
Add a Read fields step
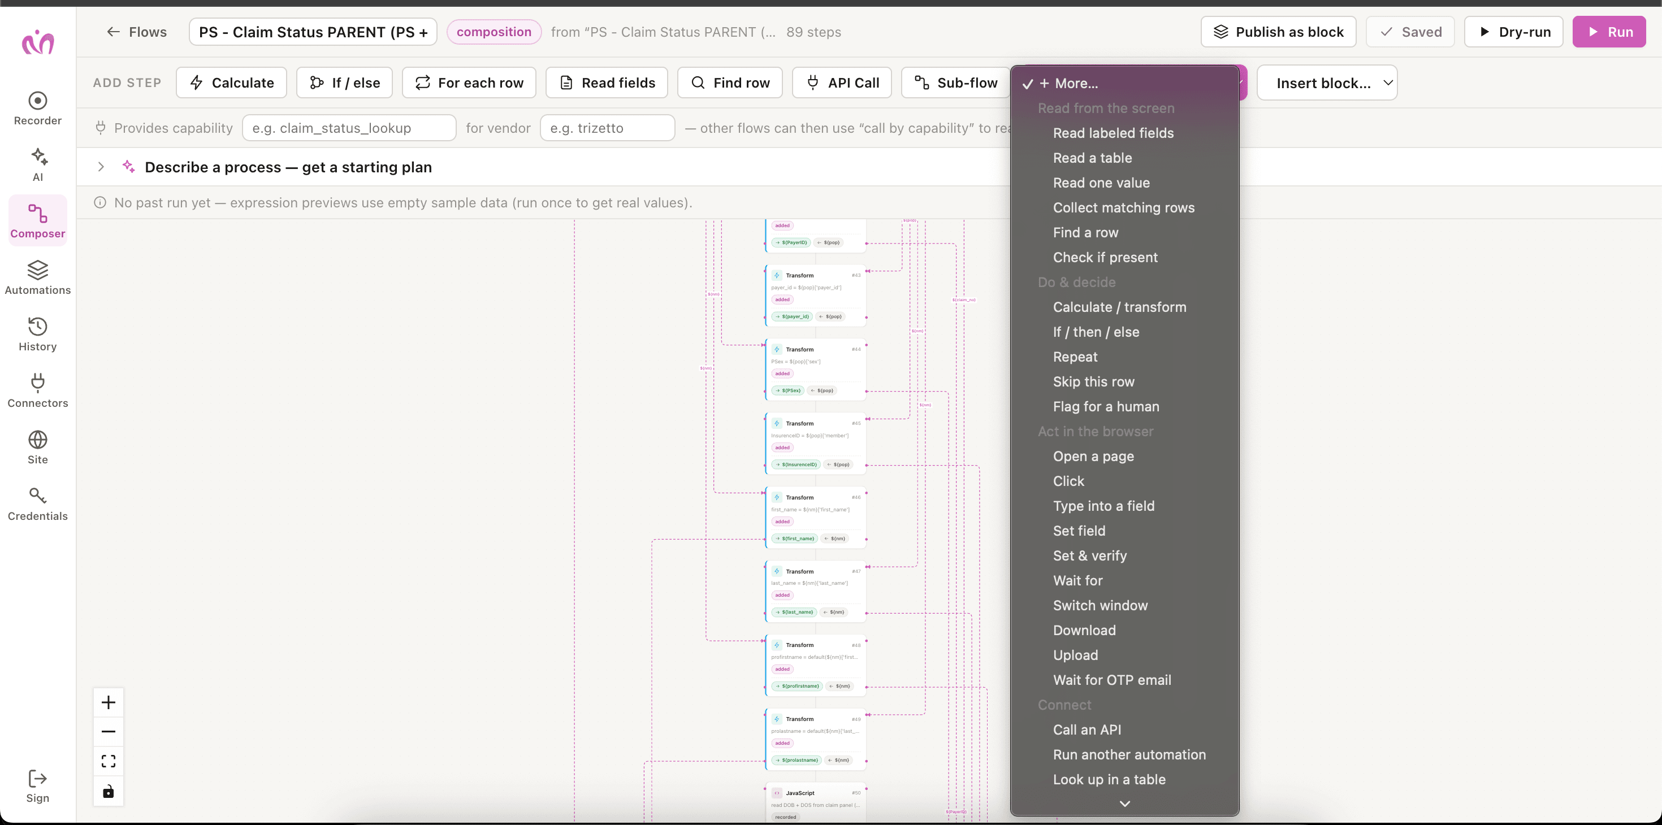coord(607,82)
